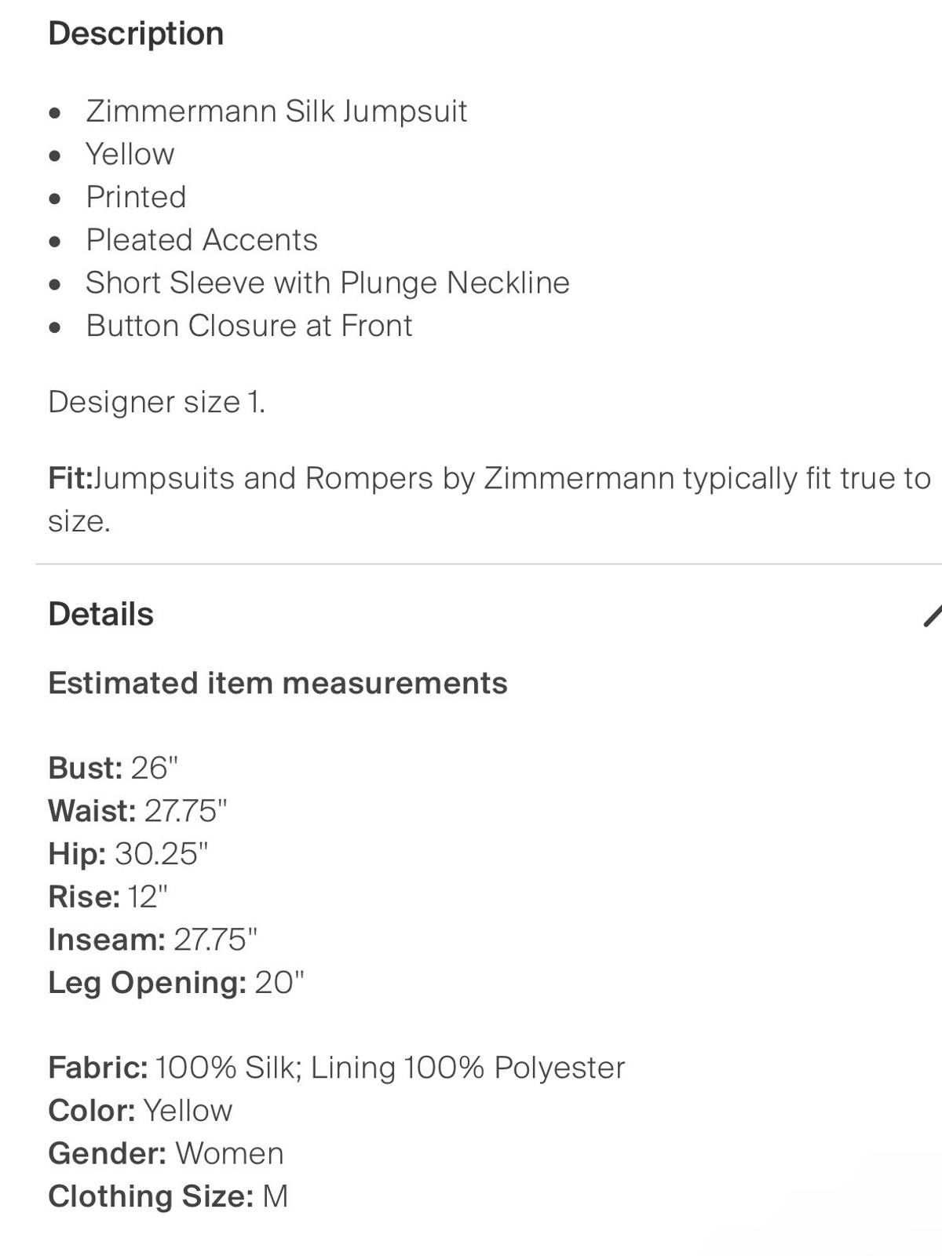This screenshot has width=942, height=1256.
Task: Click the Pleated Accents bullet item
Action: tap(202, 239)
